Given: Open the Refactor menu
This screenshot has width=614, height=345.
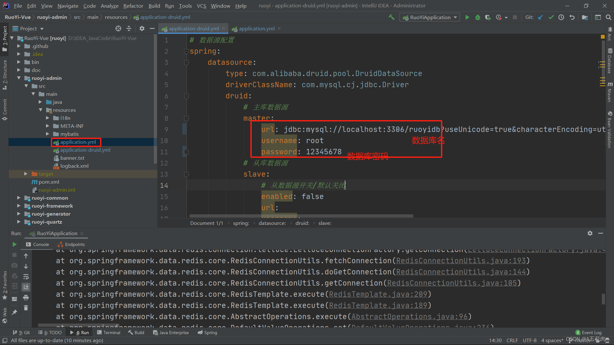Looking at the screenshot, I should [133, 6].
